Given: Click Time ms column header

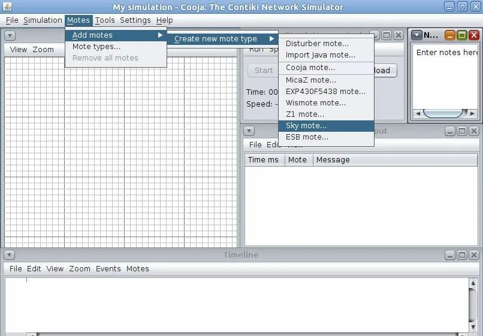Looking at the screenshot, I should (265, 160).
